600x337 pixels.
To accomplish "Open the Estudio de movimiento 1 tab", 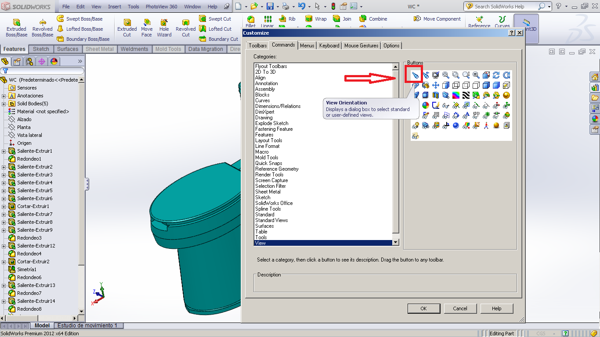I will [x=87, y=326].
